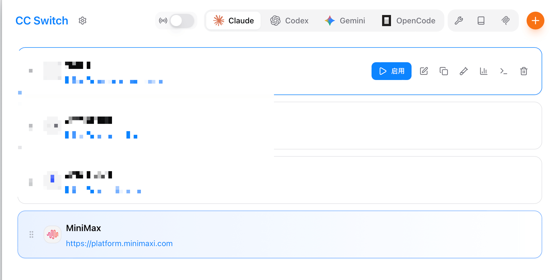Toggle the proxy broadcast switch

click(182, 21)
